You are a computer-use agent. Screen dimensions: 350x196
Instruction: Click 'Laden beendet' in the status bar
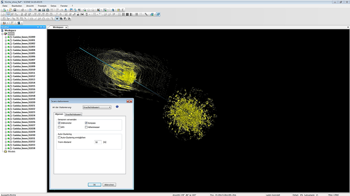(x=273, y=195)
